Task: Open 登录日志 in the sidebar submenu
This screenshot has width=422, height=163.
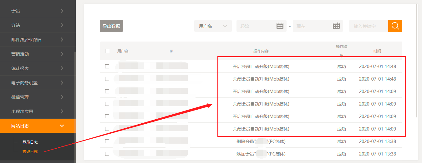Action: pos(30,142)
